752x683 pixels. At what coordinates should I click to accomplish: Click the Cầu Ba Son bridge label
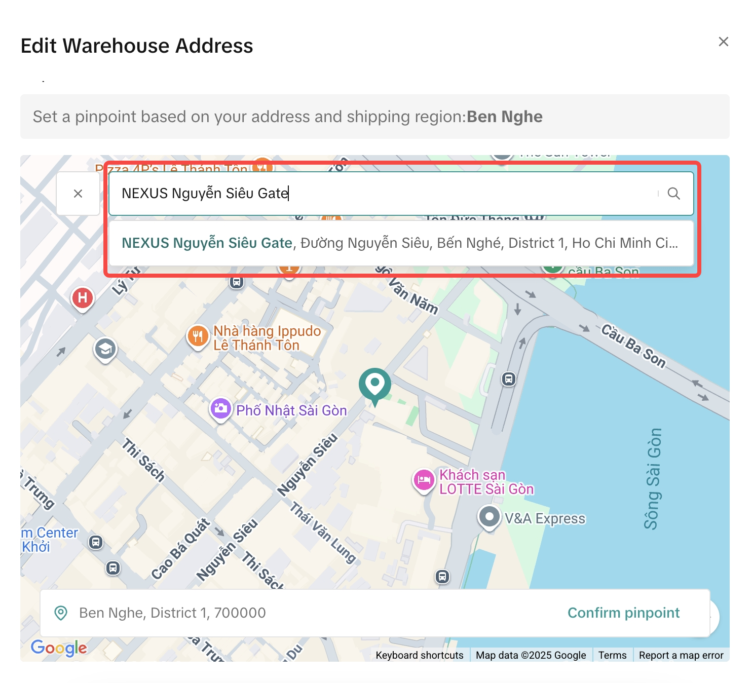[x=633, y=346]
